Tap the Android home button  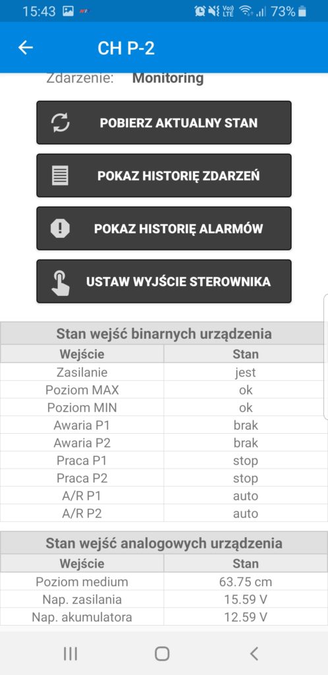161,653
